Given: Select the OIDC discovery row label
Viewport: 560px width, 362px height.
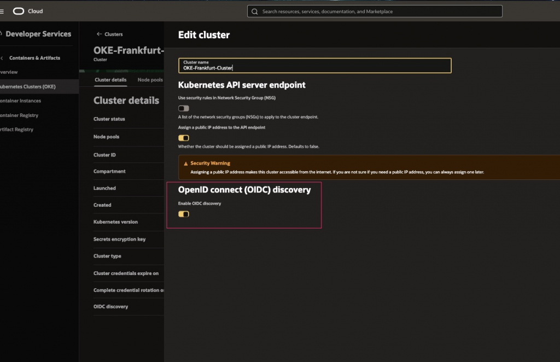Looking at the screenshot, I should coord(110,307).
